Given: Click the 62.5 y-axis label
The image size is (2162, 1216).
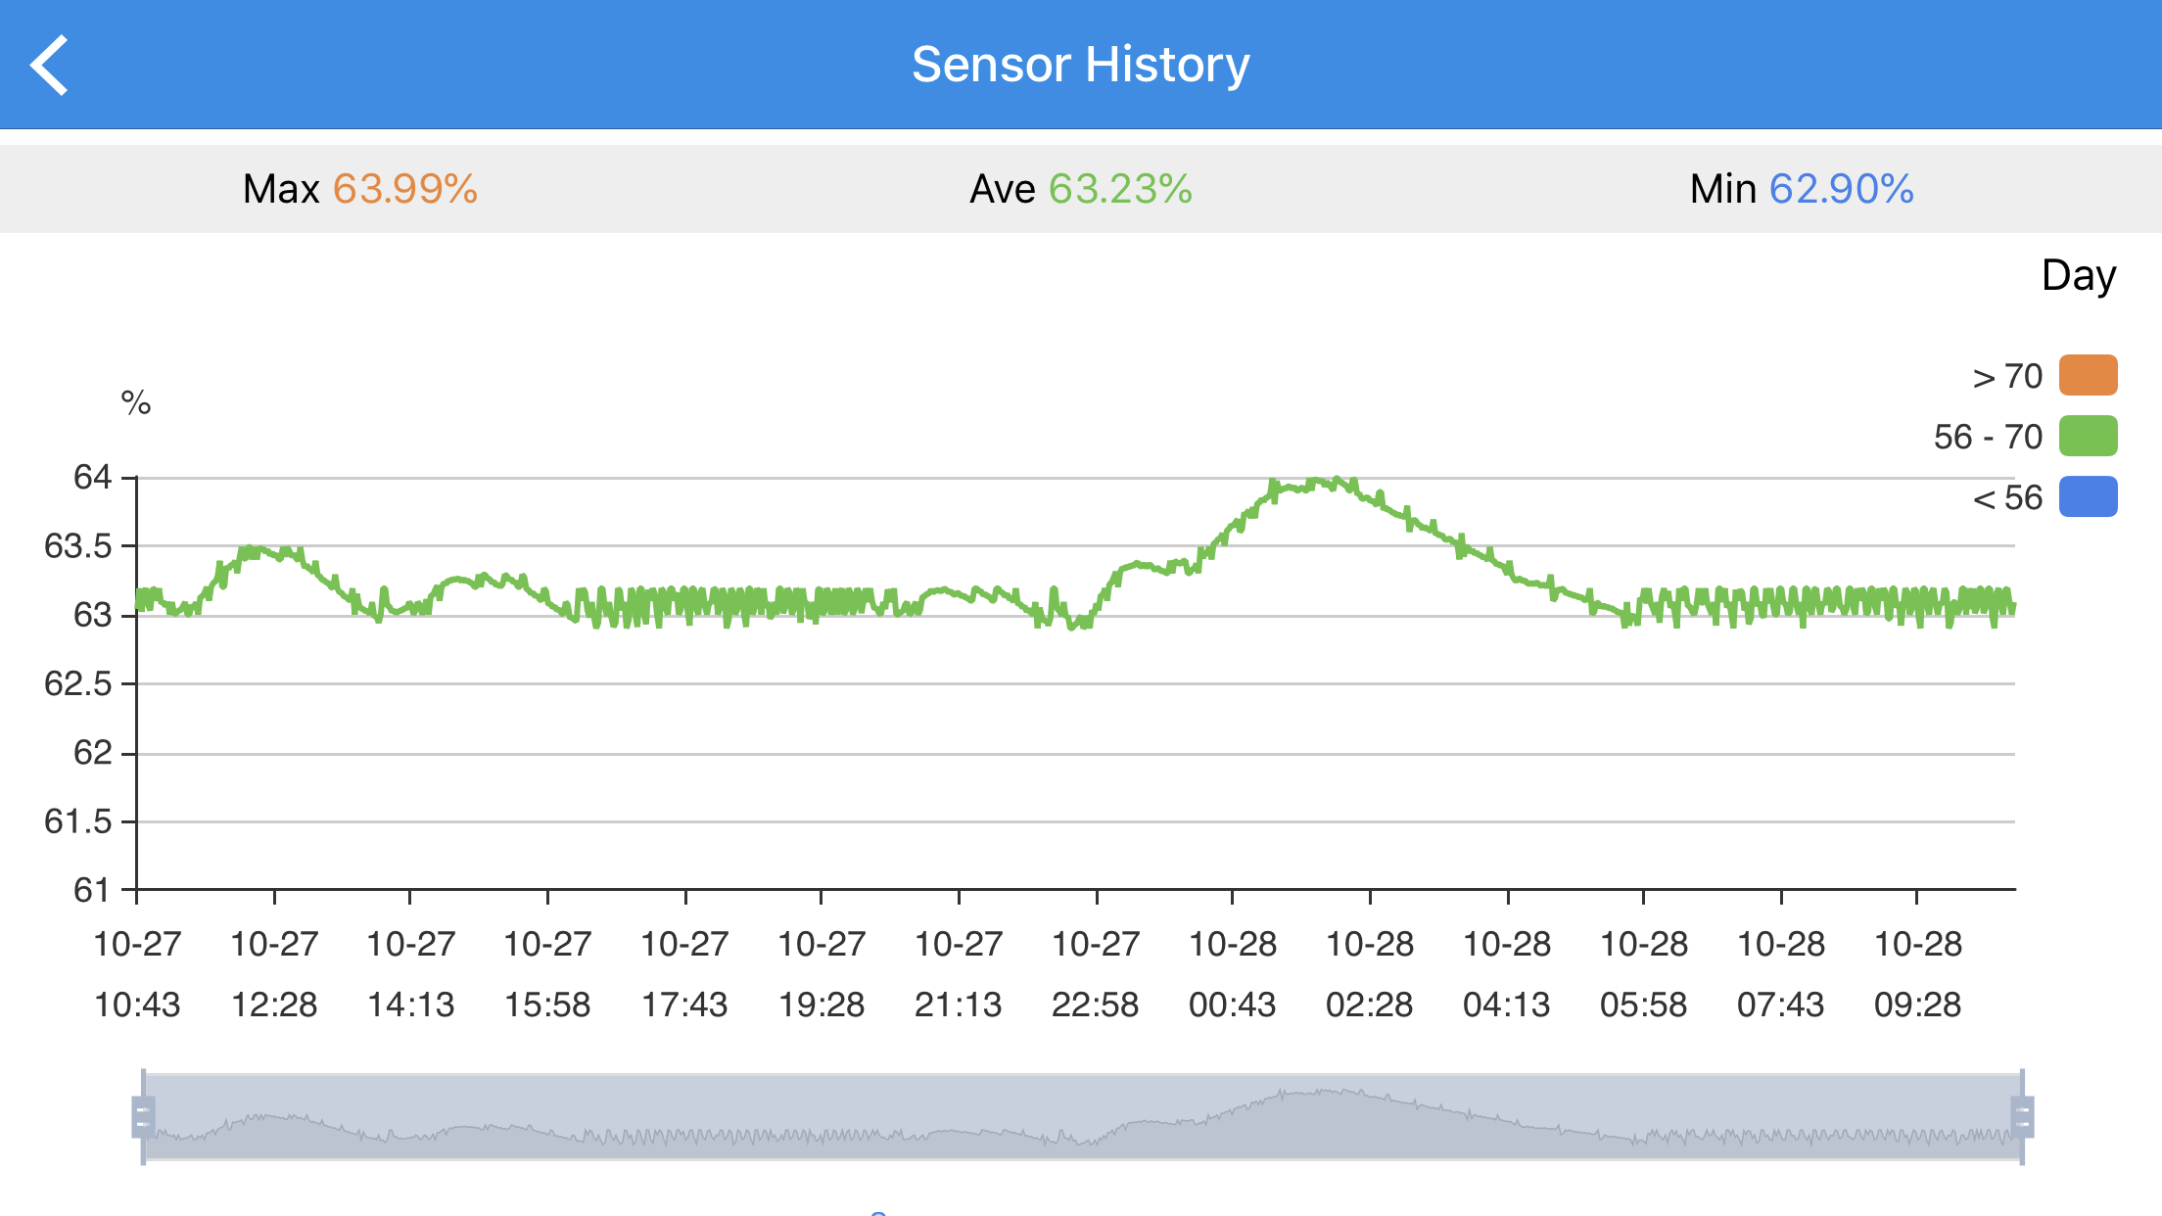Looking at the screenshot, I should click(x=78, y=683).
